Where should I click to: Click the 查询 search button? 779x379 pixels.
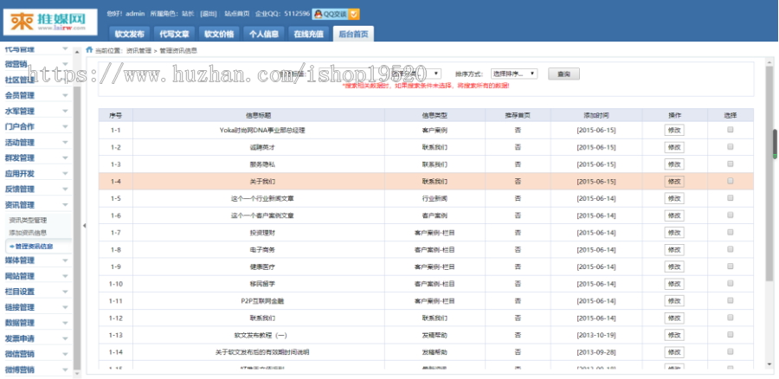click(563, 74)
